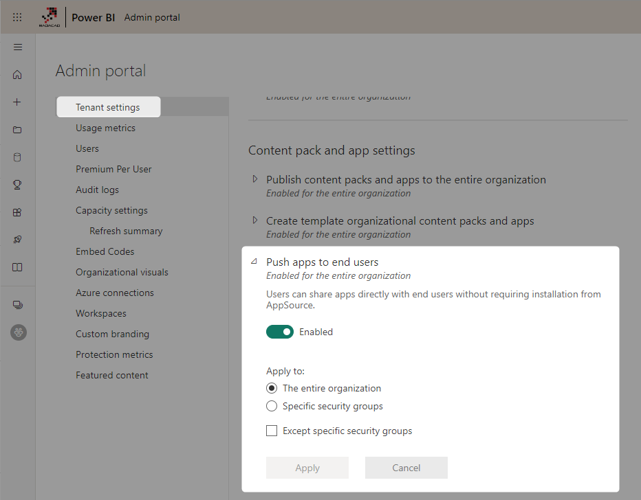Check 'Except specific security groups' box

272,431
